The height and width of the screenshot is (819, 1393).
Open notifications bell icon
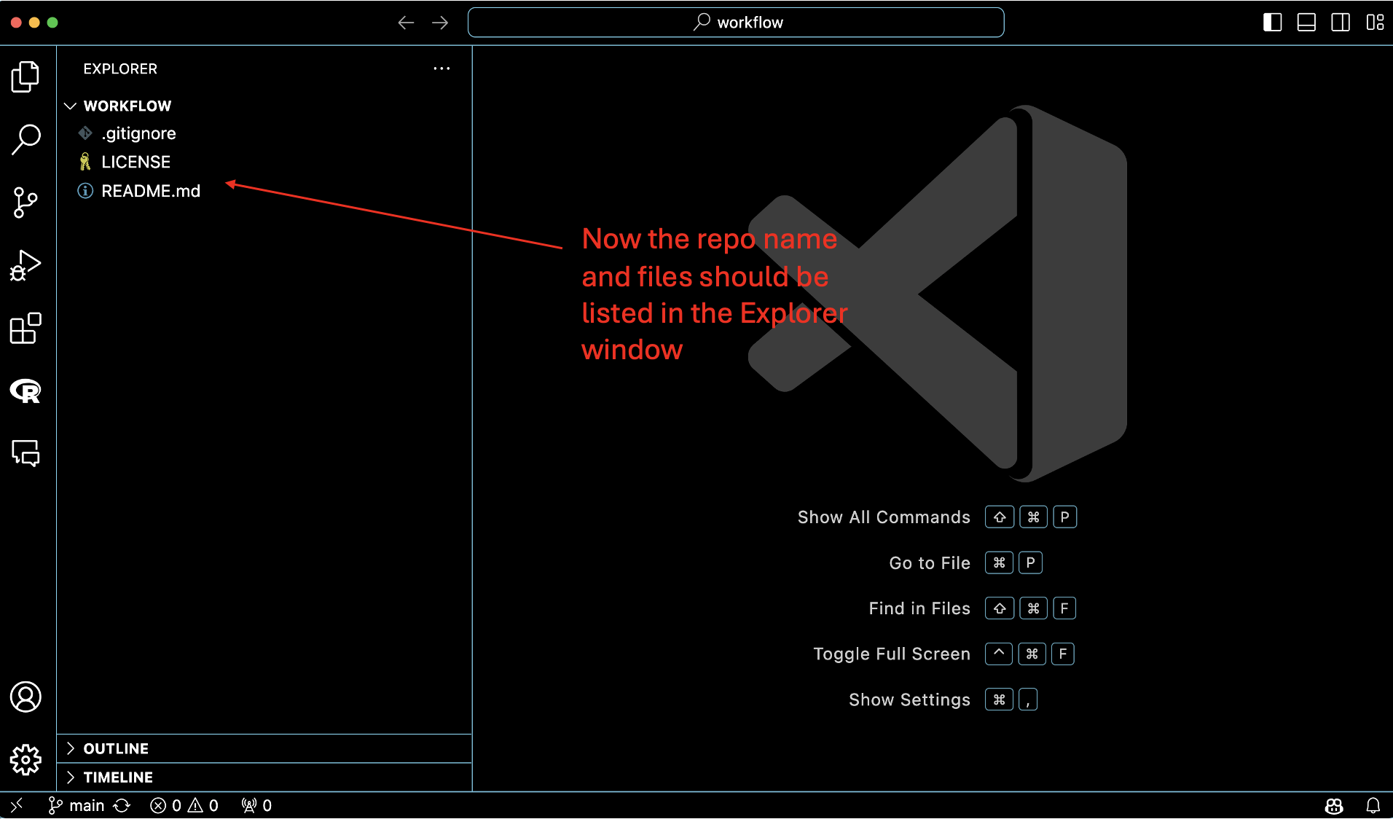pyautogui.click(x=1373, y=805)
